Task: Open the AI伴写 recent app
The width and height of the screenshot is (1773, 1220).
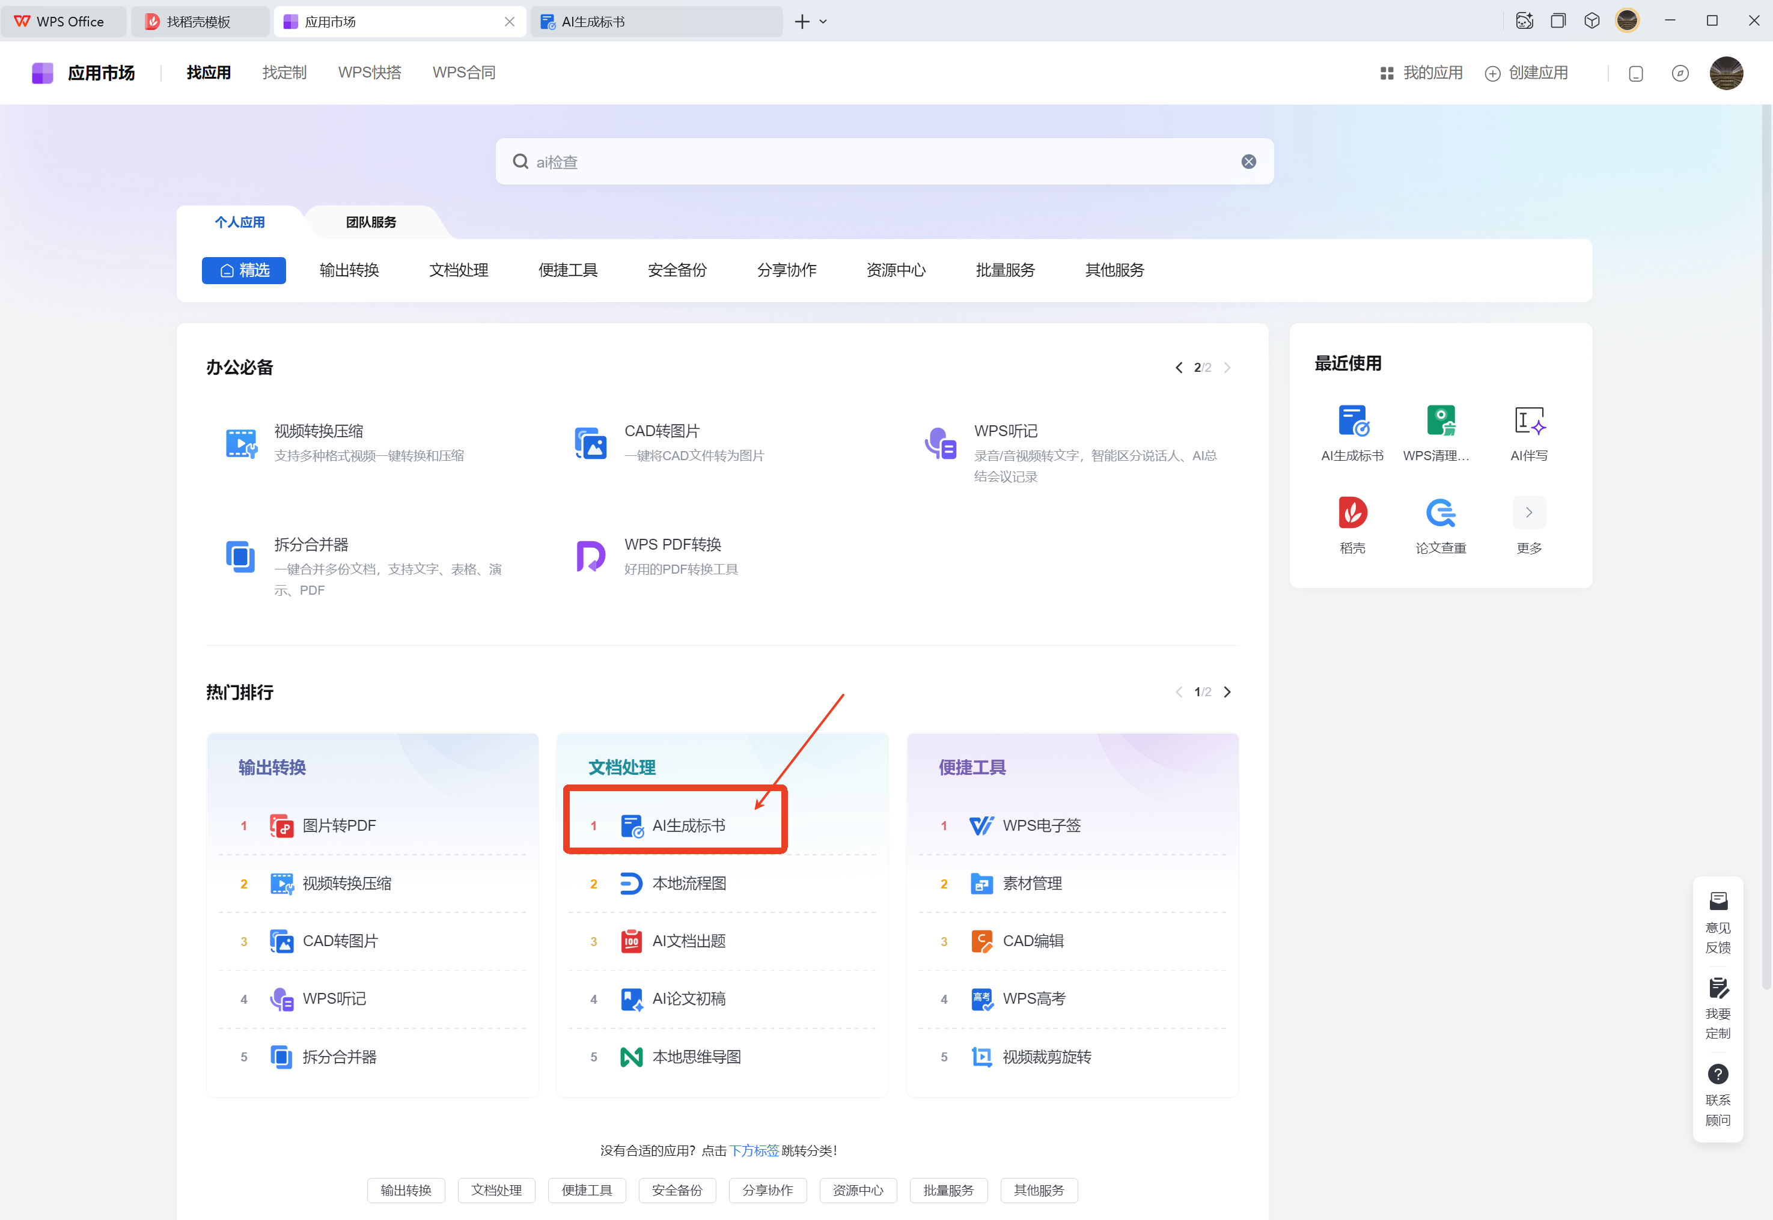Action: tap(1528, 421)
